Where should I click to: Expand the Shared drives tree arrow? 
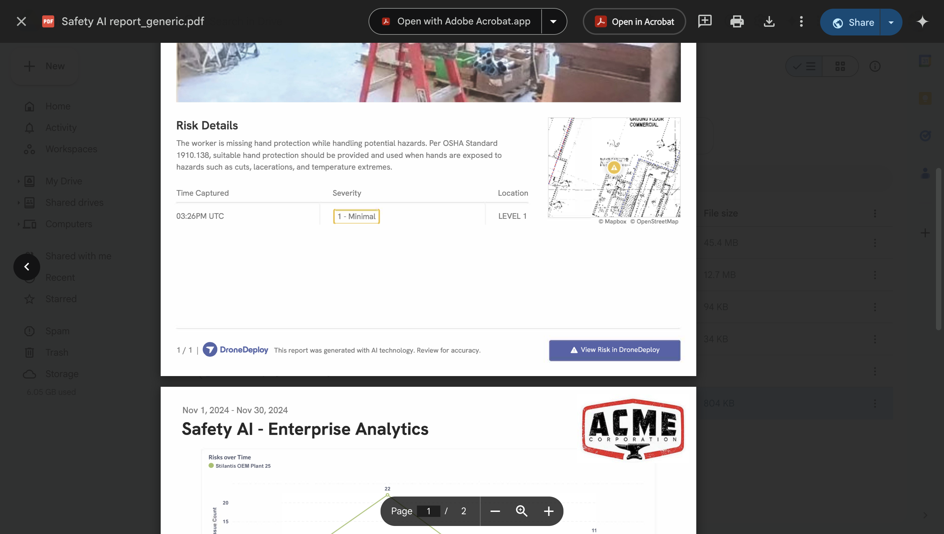tap(18, 202)
